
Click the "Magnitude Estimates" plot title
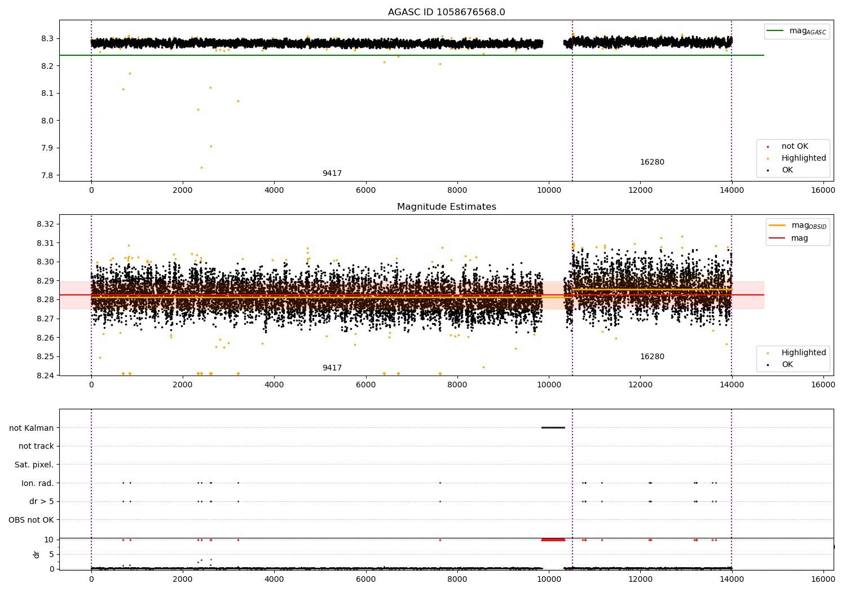pyautogui.click(x=446, y=207)
